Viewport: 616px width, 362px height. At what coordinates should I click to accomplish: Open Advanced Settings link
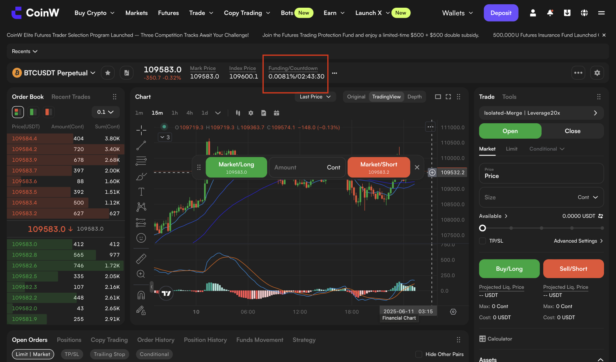tap(578, 241)
